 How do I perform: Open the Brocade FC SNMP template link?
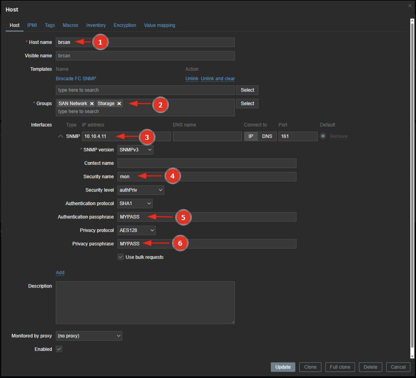pyautogui.click(x=76, y=79)
